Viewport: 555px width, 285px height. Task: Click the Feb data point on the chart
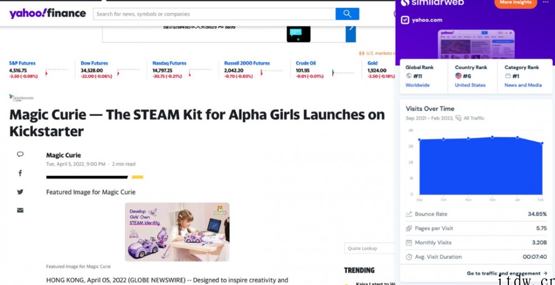click(x=542, y=143)
